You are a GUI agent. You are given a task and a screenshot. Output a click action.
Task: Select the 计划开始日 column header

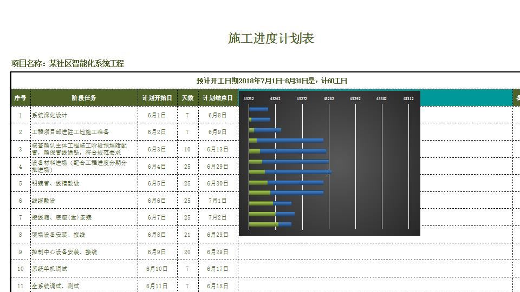coord(157,98)
